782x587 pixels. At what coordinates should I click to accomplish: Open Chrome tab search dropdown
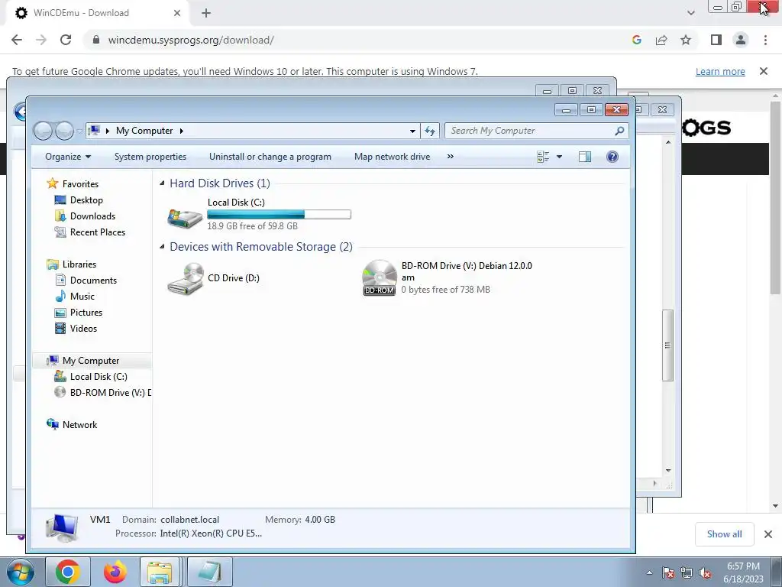[x=690, y=13]
